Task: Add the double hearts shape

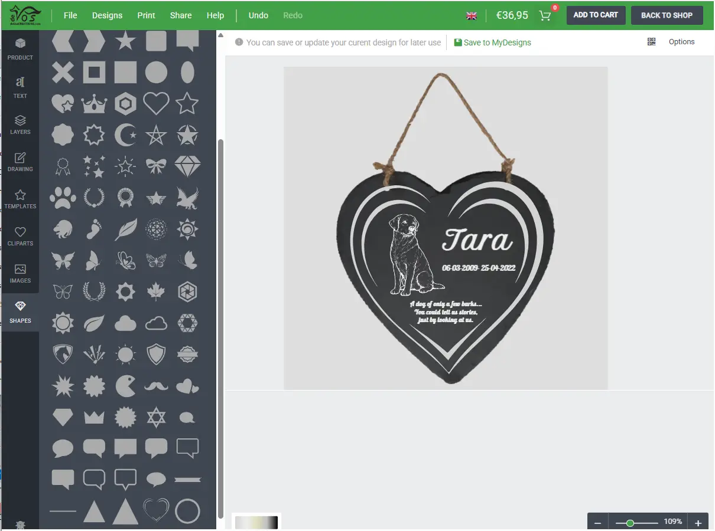Action: pyautogui.click(x=187, y=386)
